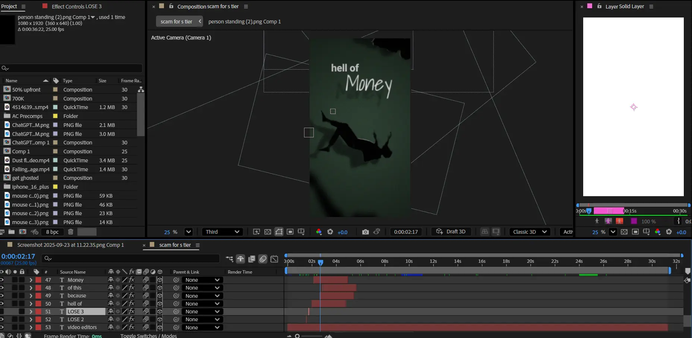Click the Draft 3D button
The width and height of the screenshot is (692, 338).
(x=451, y=232)
